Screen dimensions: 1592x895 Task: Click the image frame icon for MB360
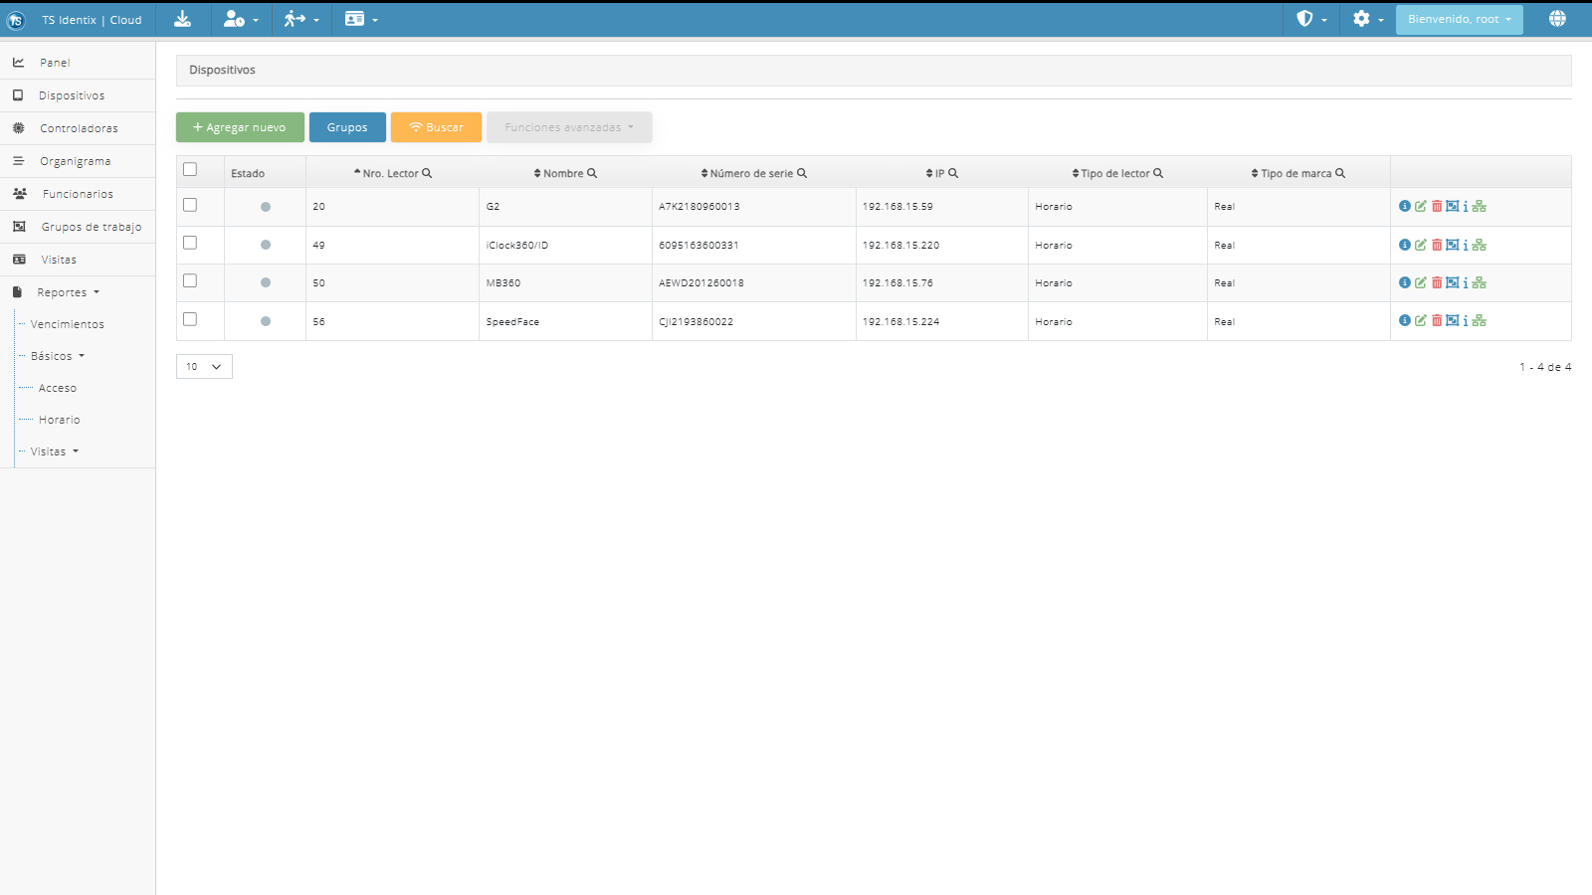(x=1453, y=282)
